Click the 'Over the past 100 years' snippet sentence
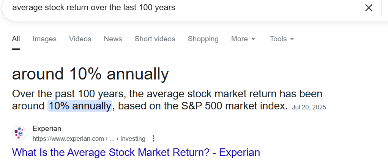 click(167, 94)
